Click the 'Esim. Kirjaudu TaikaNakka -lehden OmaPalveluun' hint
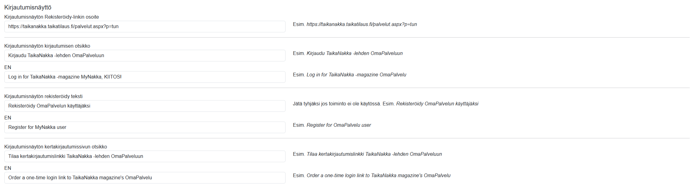The height and width of the screenshot is (186, 694). (x=347, y=53)
